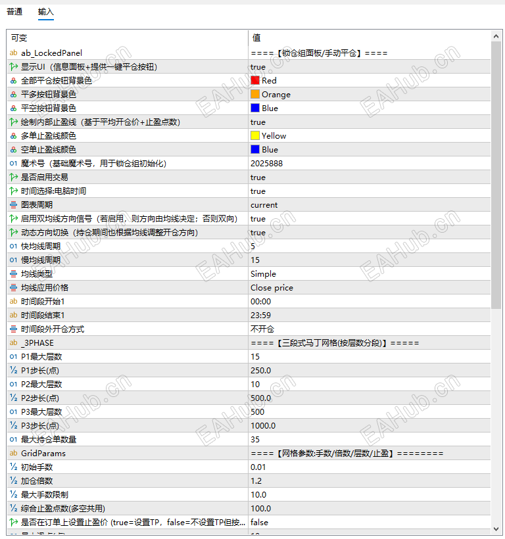505x539 pixels.
Task: Click the bool icon beside 显示UI row
Action: [13, 66]
